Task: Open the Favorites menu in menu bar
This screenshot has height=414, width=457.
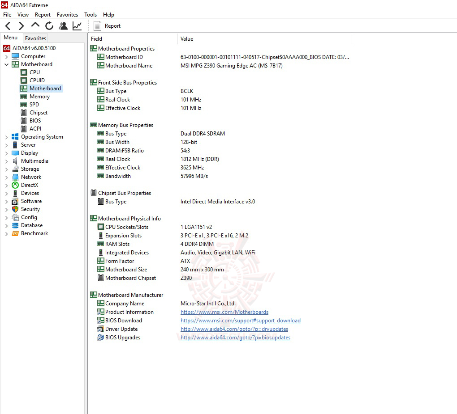Action: pyautogui.click(x=67, y=15)
